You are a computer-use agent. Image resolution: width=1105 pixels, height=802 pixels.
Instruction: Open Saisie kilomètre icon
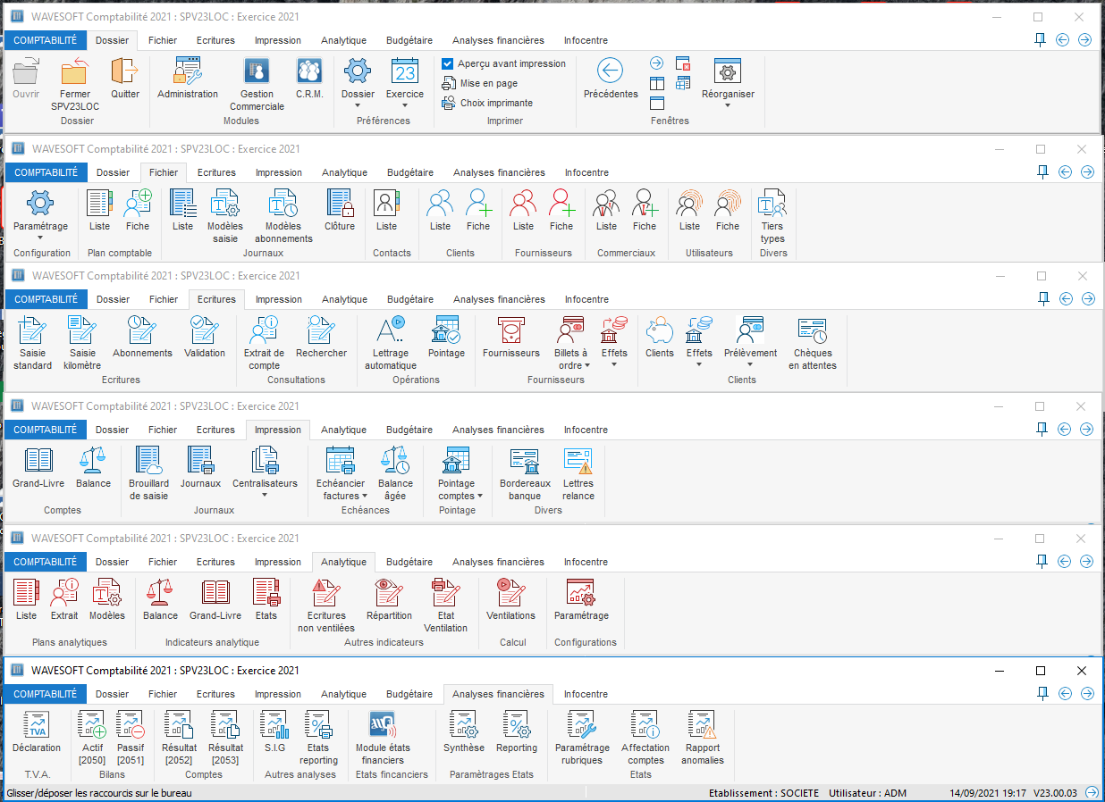click(x=82, y=330)
